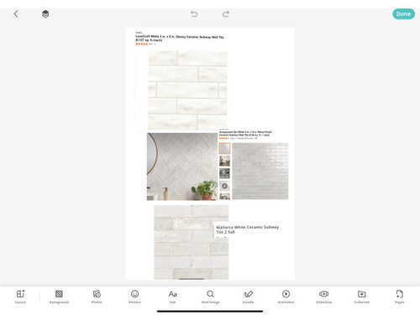
Task: Tap the Done button
Action: coord(403,14)
